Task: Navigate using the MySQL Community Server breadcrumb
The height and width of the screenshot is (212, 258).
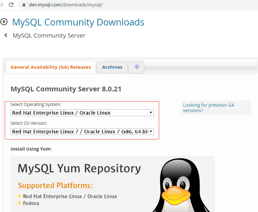Action: pyautogui.click(x=48, y=35)
